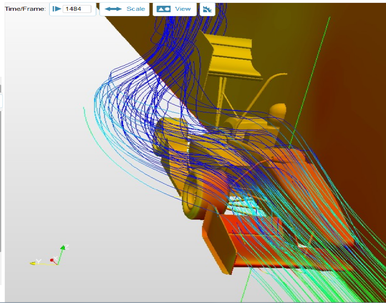Click the Time/Frame label
The image size is (386, 303).
(x=25, y=9)
